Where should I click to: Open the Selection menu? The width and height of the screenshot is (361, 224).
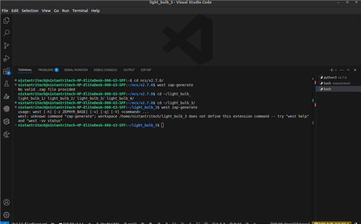pos(30,11)
